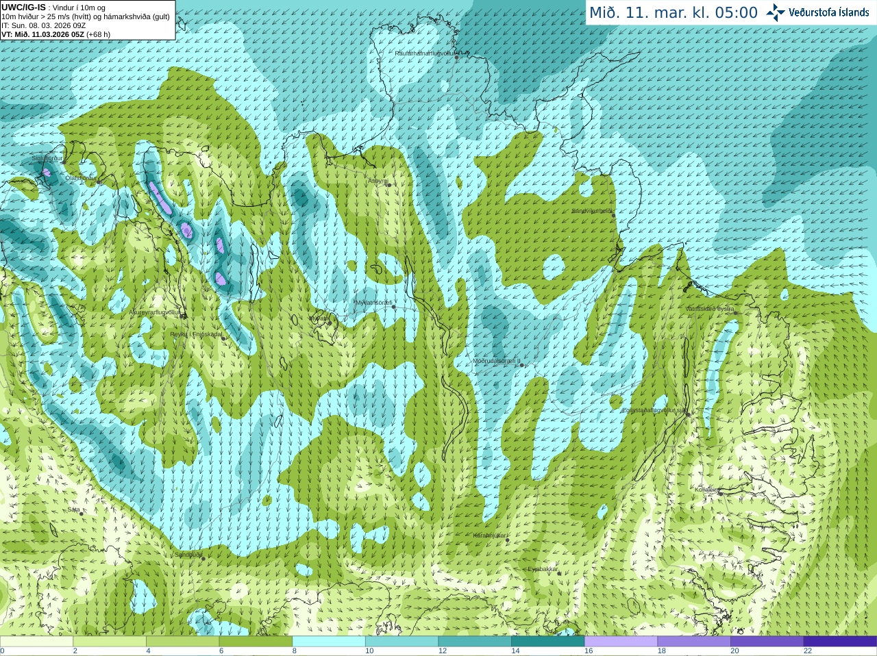Viewport: 877px width, 656px height.
Task: Click the Akureyrarflugvöllur station label
Action: coord(155,312)
